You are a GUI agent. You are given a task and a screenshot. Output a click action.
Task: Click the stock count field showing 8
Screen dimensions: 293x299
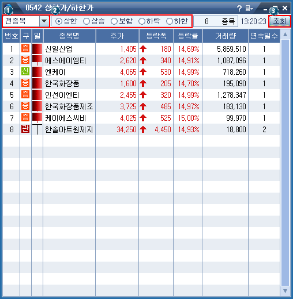216,21
